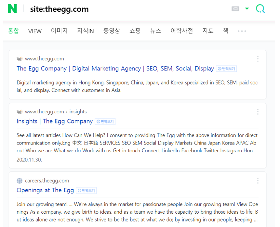Image resolution: width=280 pixels, height=227 pixels.
Task: Select the 동영상 tab
Action: (112, 31)
